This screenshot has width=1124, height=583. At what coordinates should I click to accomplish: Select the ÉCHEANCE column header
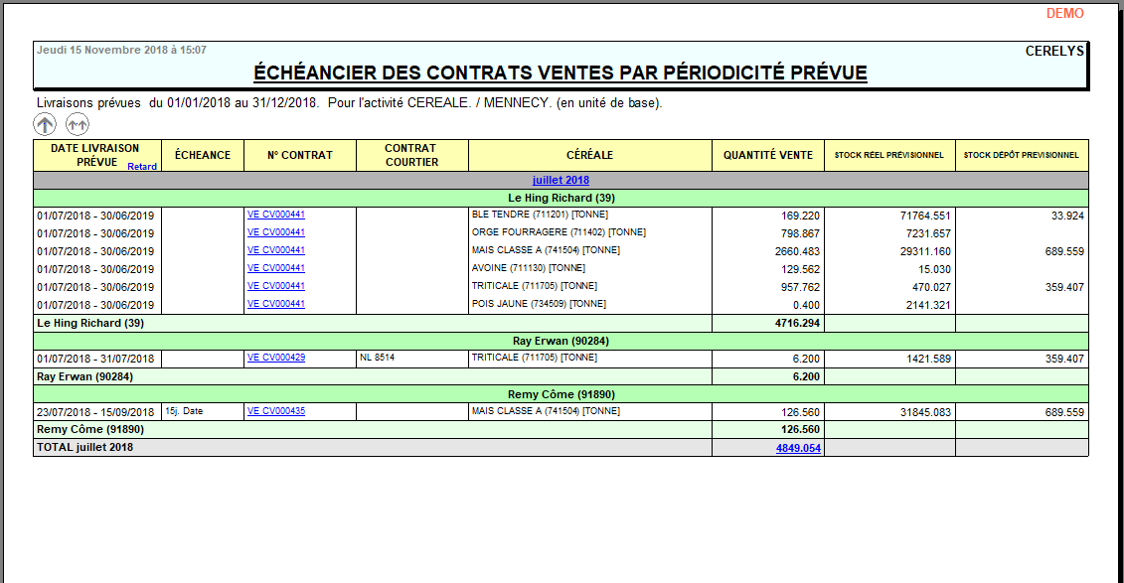click(202, 155)
